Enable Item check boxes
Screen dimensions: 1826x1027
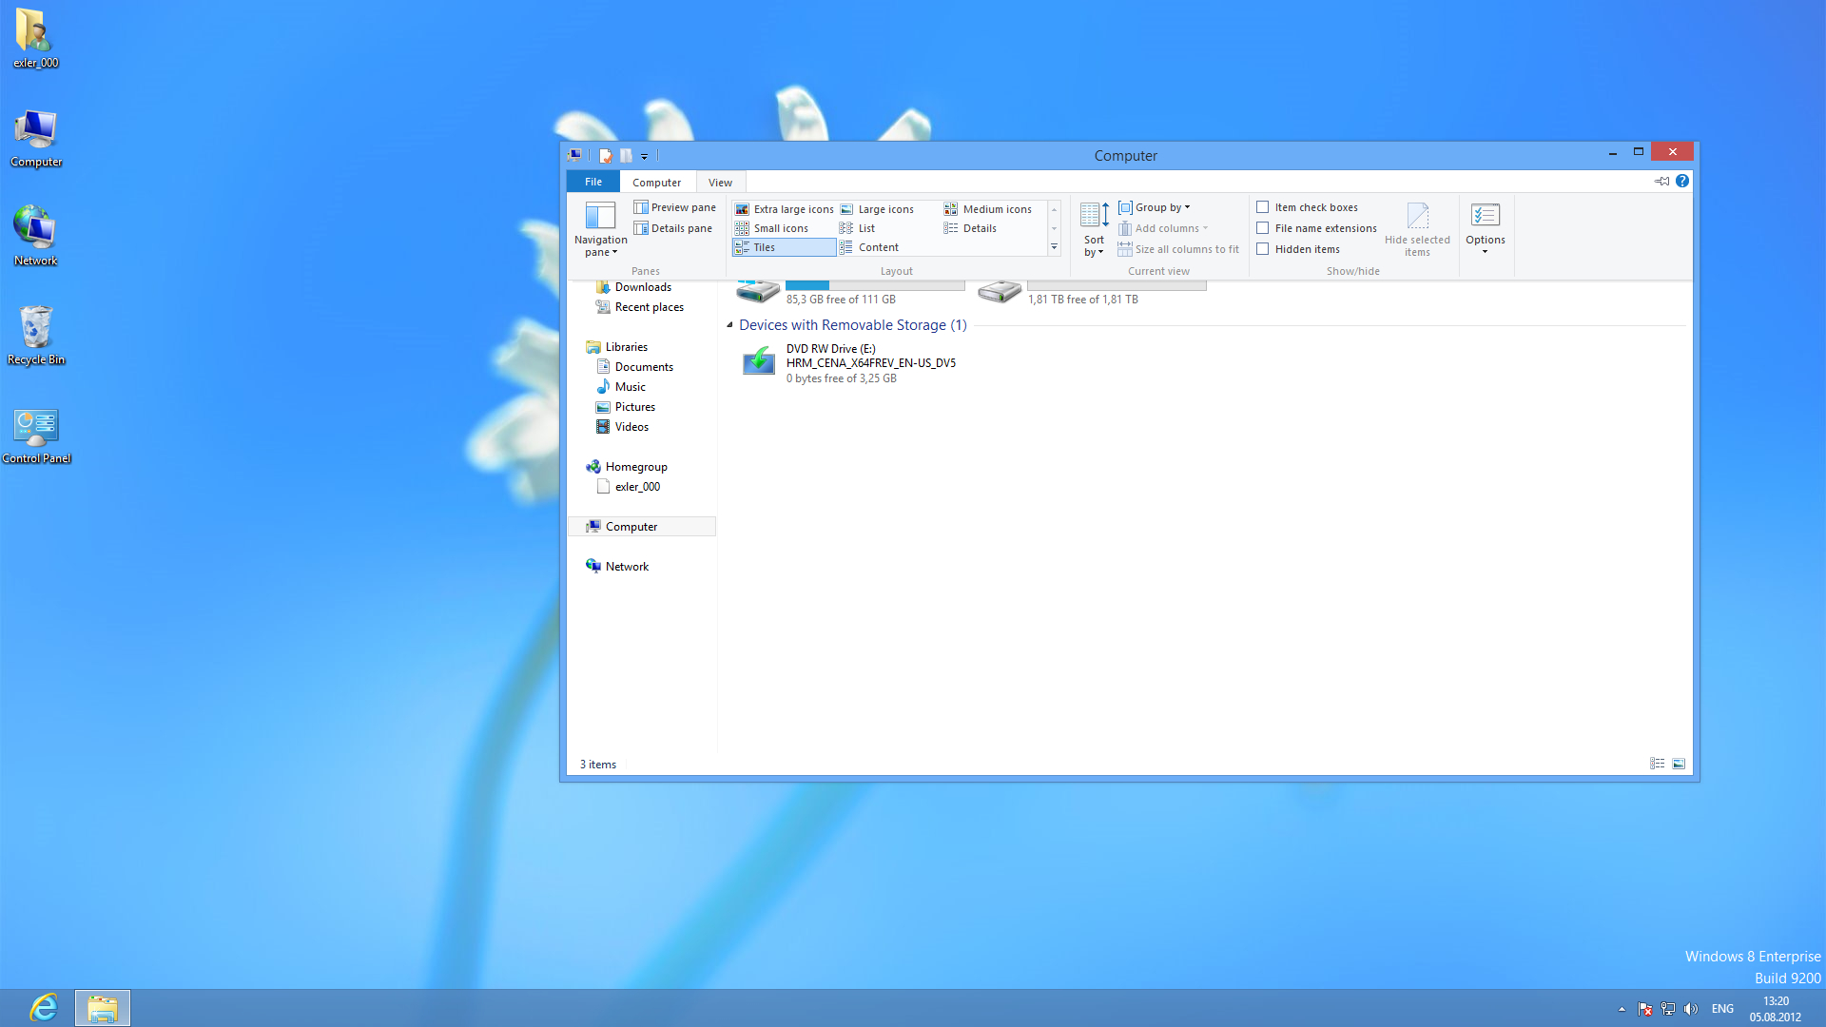point(1263,207)
